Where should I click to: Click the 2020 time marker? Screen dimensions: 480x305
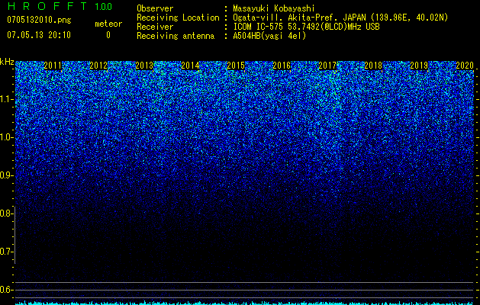point(465,66)
